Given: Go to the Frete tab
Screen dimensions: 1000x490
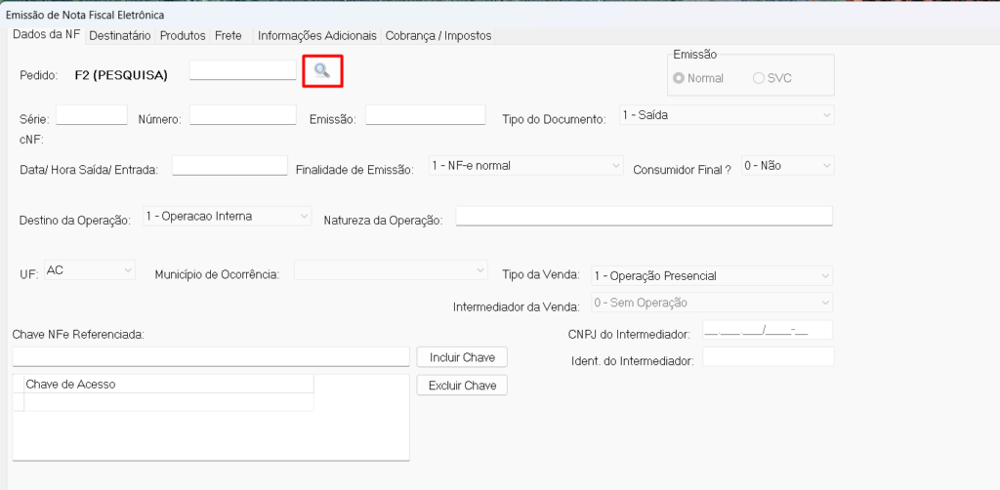Looking at the screenshot, I should pyautogui.click(x=228, y=35).
